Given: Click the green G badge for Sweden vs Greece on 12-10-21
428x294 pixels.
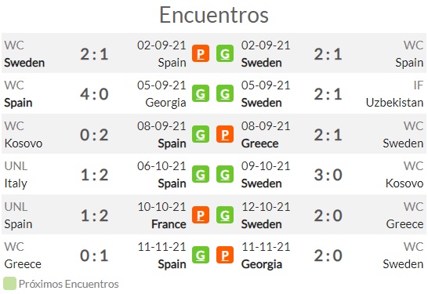Looking at the screenshot, I should tap(225, 215).
